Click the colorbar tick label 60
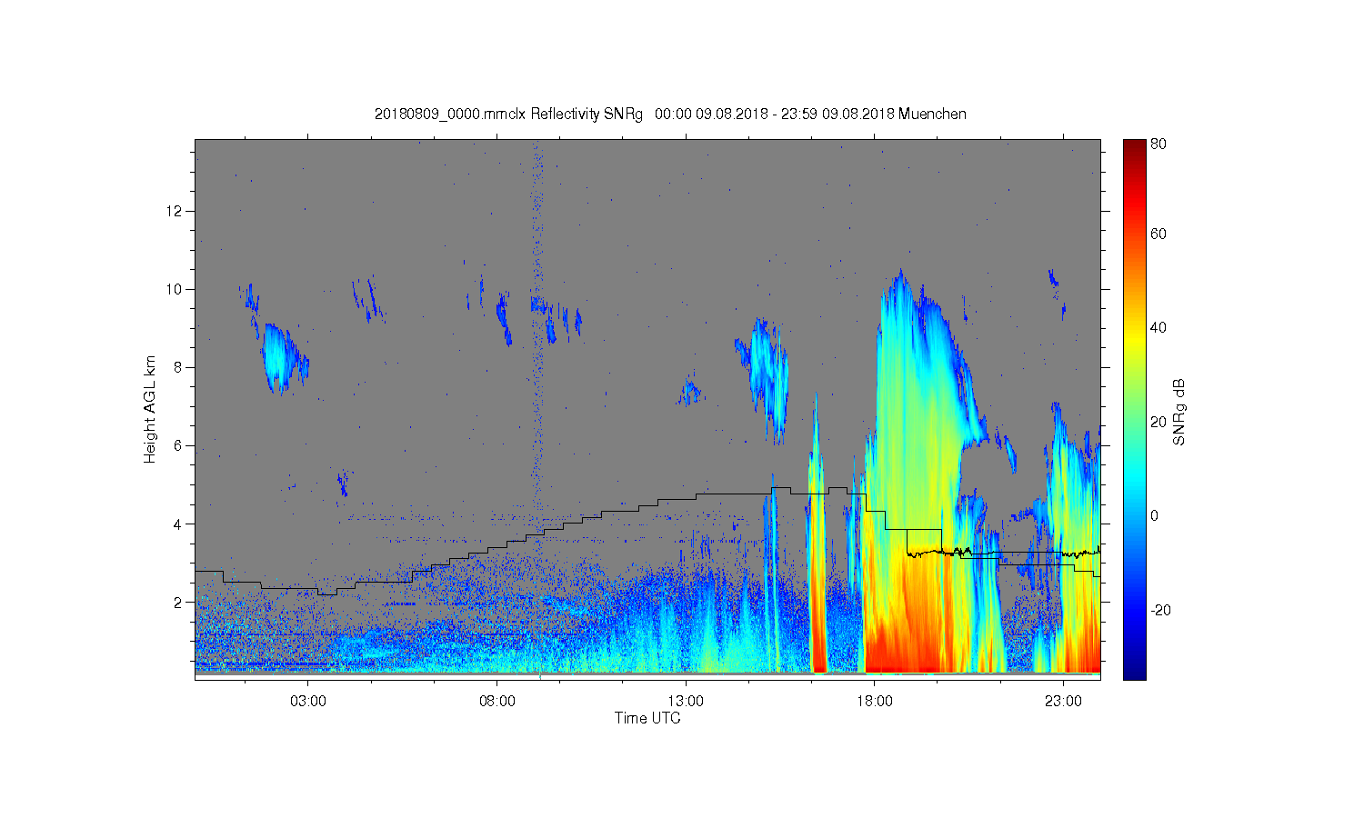Viewport: 1364px width, 818px height. pos(1158,234)
